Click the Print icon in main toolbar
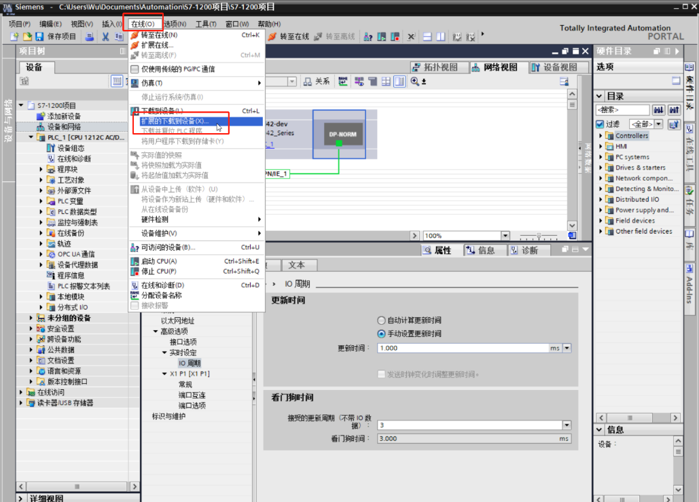 tap(90, 37)
